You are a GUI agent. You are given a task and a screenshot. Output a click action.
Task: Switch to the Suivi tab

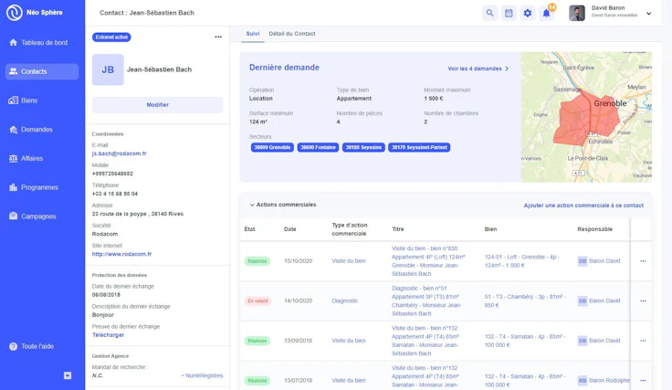[x=253, y=34]
